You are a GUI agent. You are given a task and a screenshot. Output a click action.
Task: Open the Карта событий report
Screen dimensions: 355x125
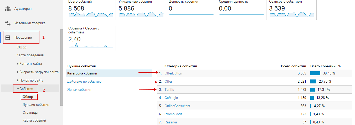click(34, 121)
